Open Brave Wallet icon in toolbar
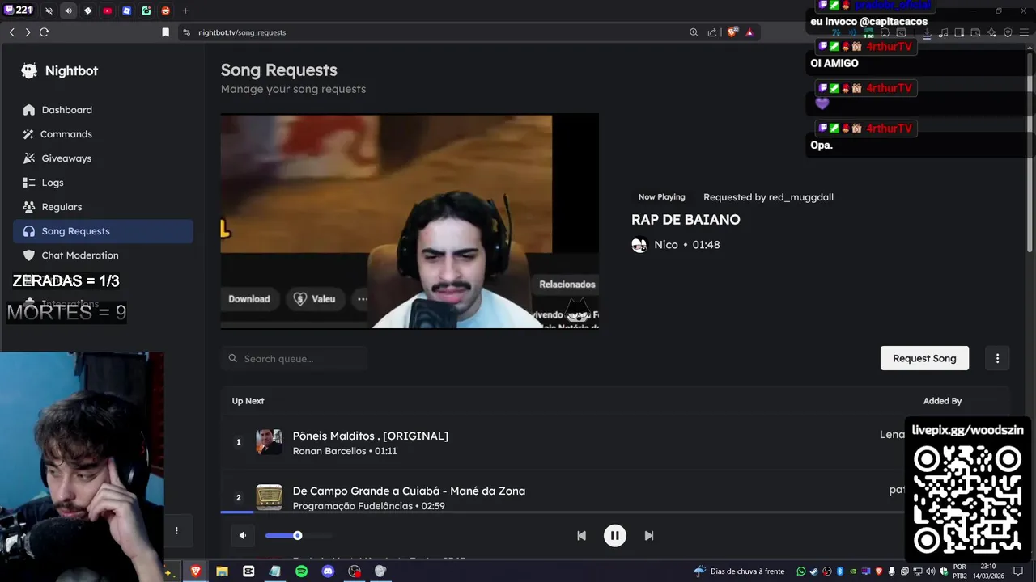The image size is (1036, 582). (975, 33)
